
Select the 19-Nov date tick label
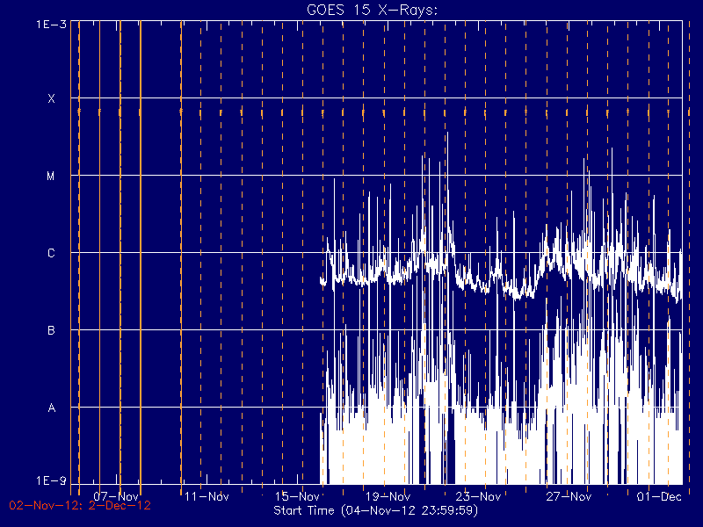388,496
